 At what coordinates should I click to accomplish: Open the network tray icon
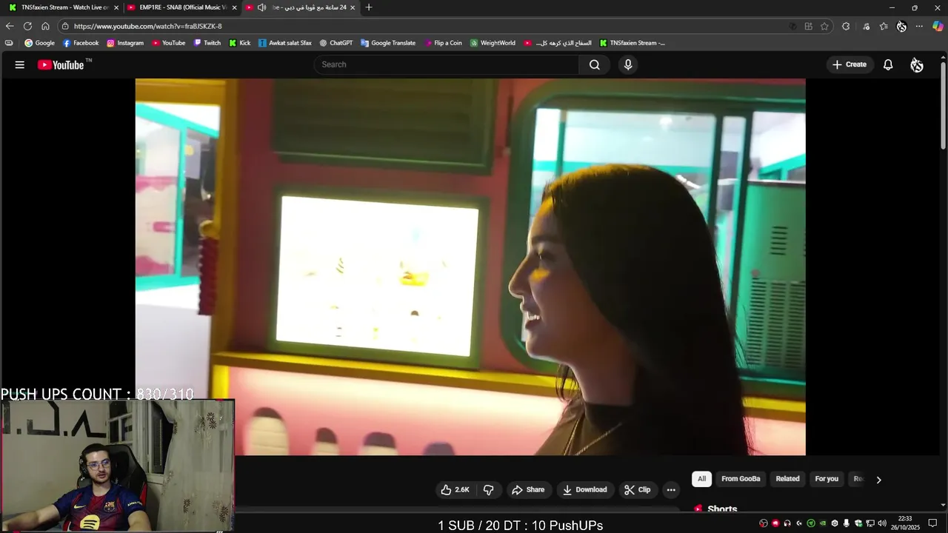coord(870,523)
